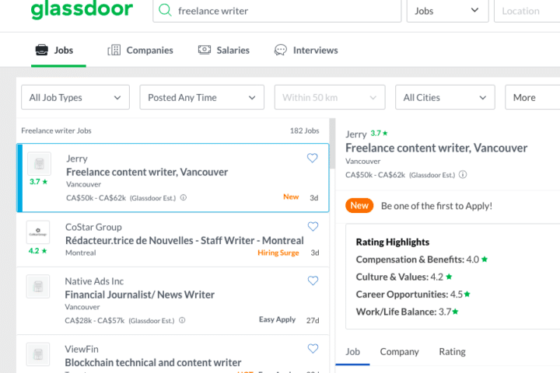
Task: Switch to the Jobs tab
Action: point(58,51)
